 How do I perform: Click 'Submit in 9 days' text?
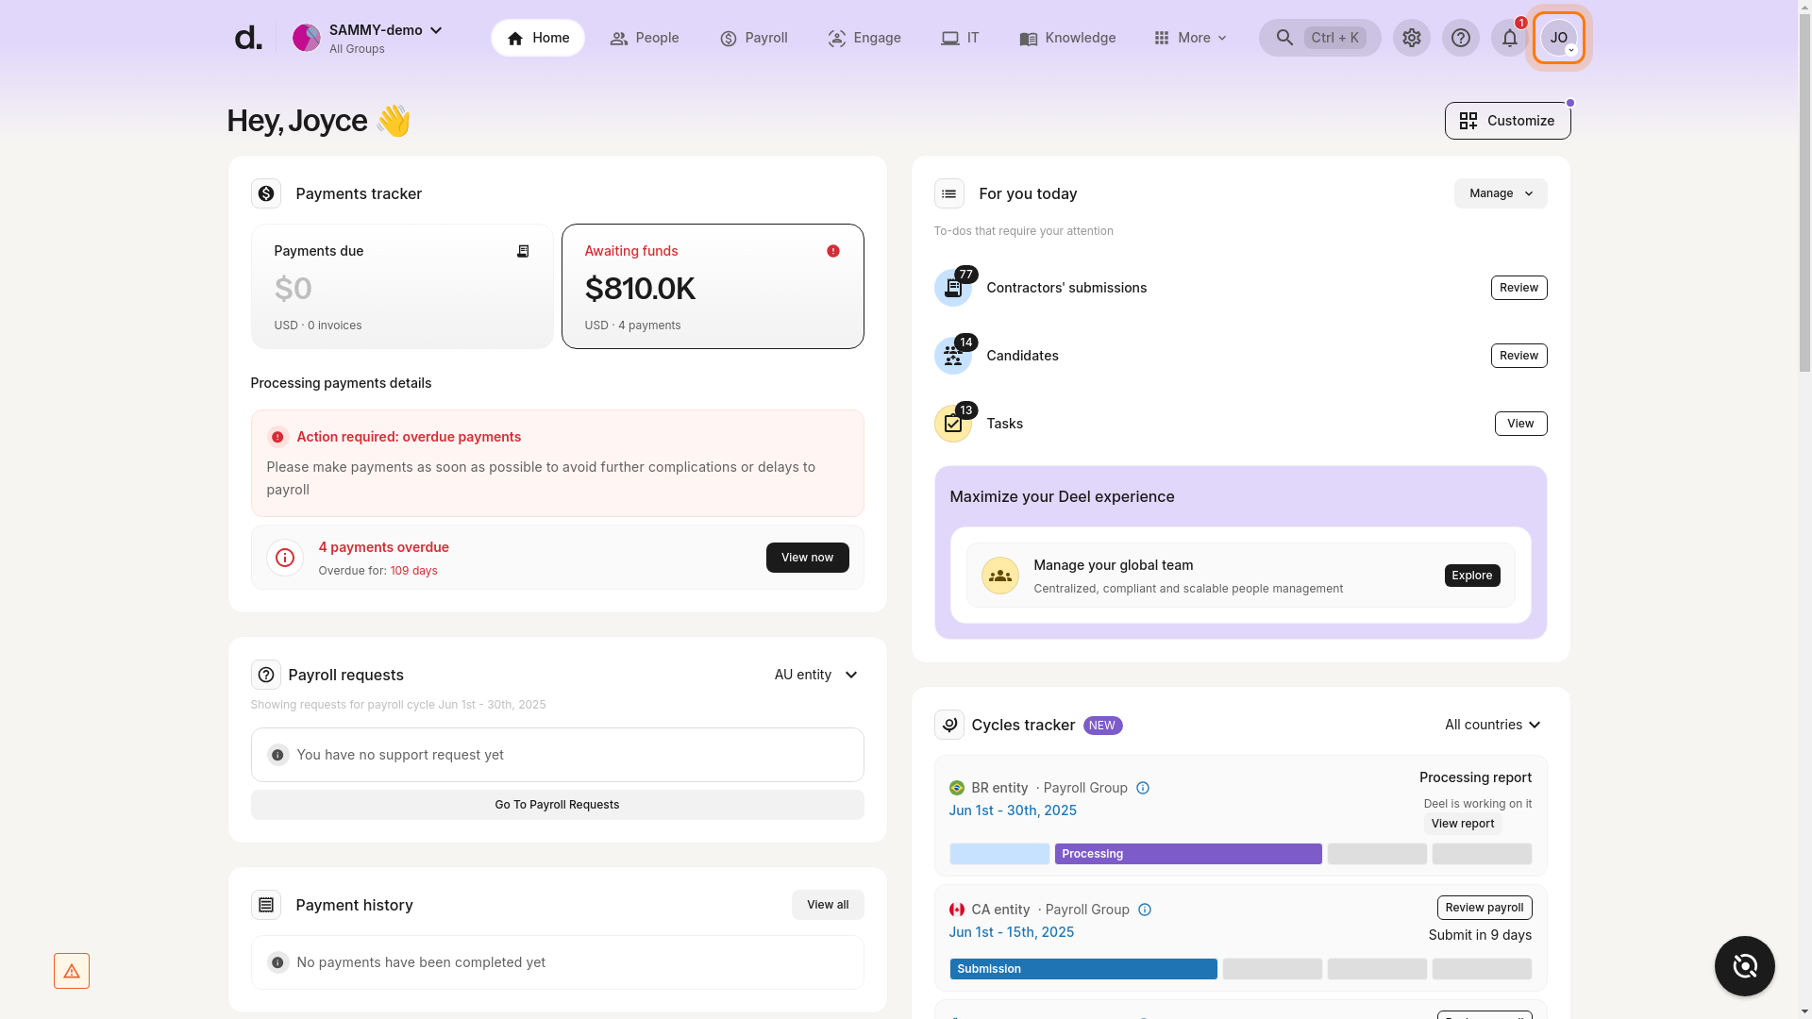point(1480,935)
